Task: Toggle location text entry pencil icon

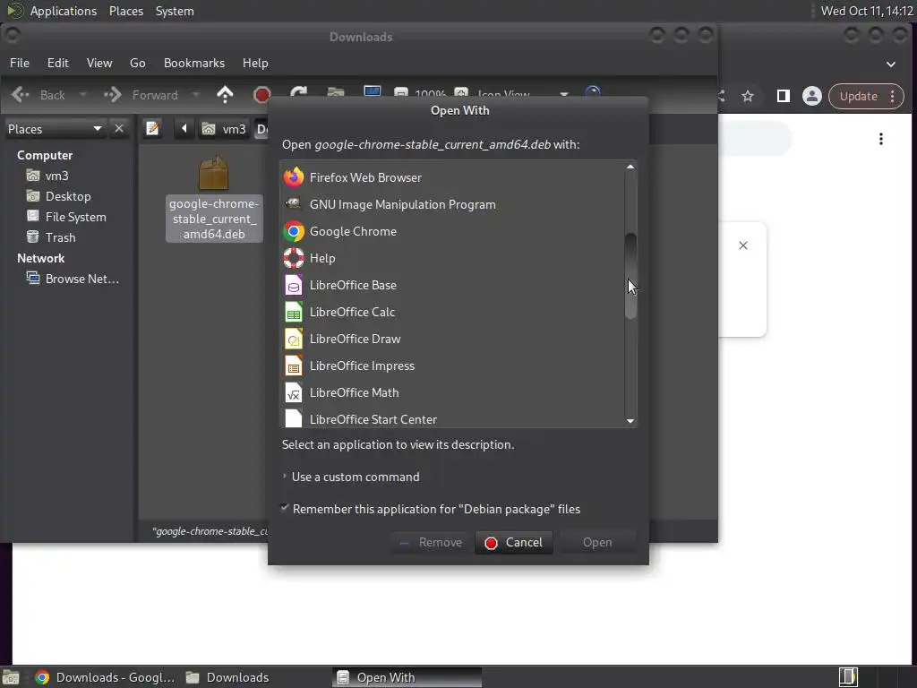Action: [152, 128]
